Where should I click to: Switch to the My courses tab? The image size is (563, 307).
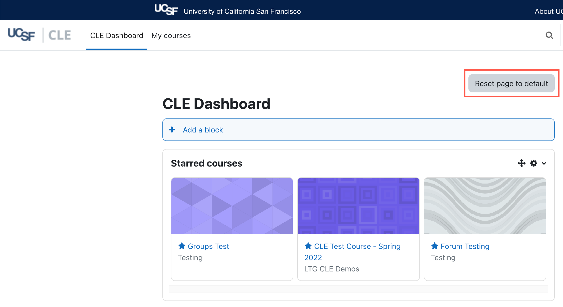[x=171, y=36]
